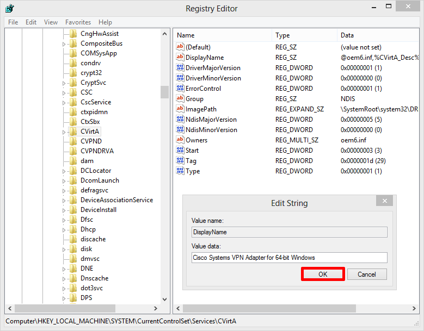Open the Help menu
Screen dimensions: 424x331
pos(105,22)
